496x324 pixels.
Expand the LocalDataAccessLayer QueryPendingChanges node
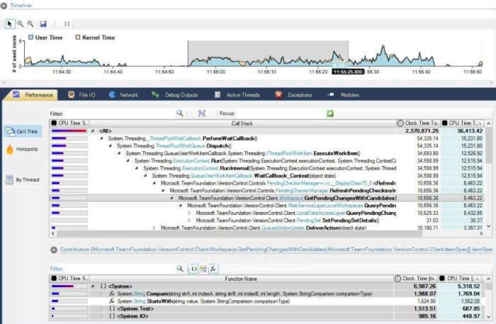click(x=189, y=213)
